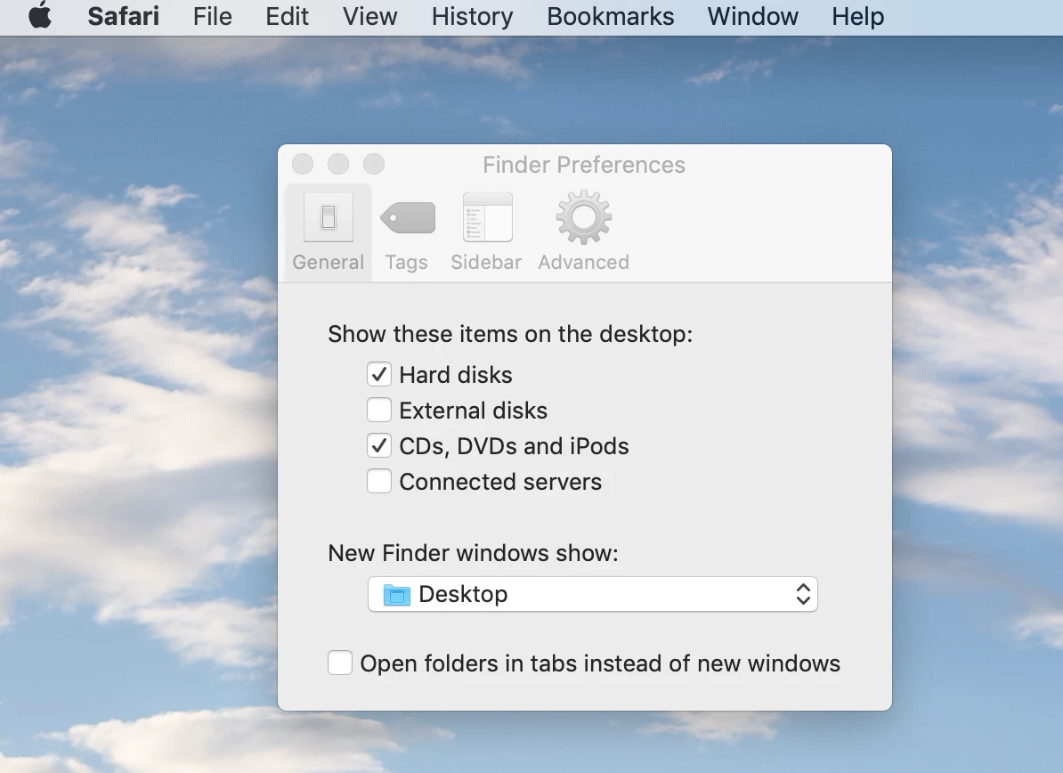The height and width of the screenshot is (773, 1063).
Task: Uncheck CDs, DVDs and iPods
Action: [x=379, y=445]
